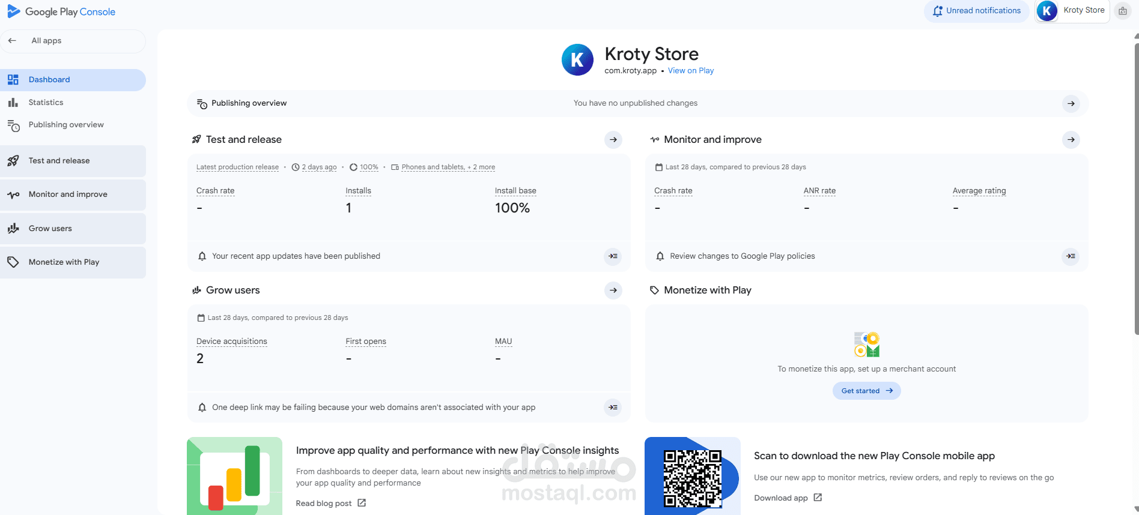The height and width of the screenshot is (515, 1139).
Task: Click the Installs metric label
Action: 358,191
